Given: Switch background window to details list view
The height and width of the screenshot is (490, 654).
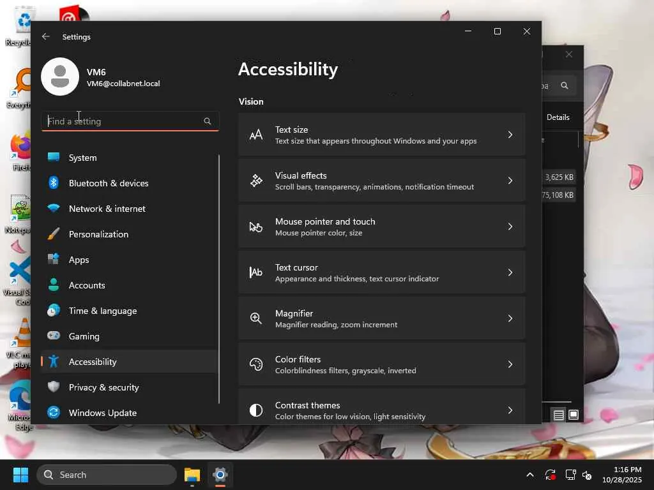Looking at the screenshot, I should click(558, 415).
